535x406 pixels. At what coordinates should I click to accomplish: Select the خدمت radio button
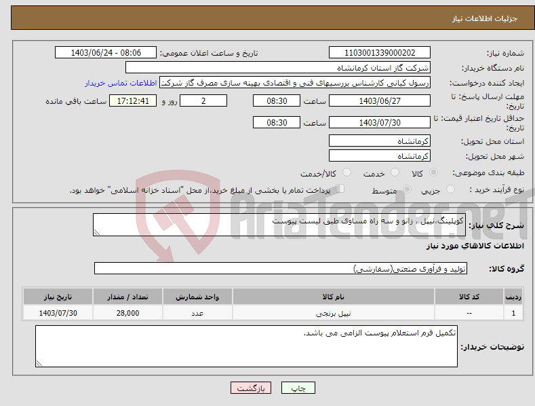click(x=395, y=172)
